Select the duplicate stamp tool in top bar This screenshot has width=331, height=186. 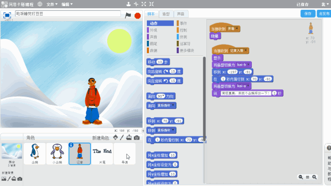coord(128,4)
